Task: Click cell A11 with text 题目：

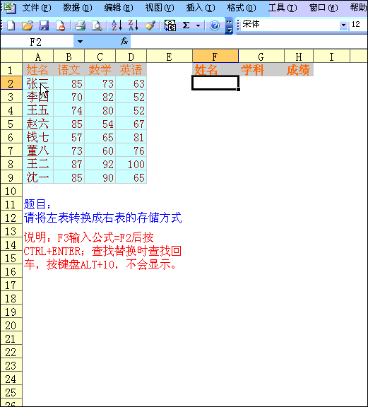Action: (38, 204)
